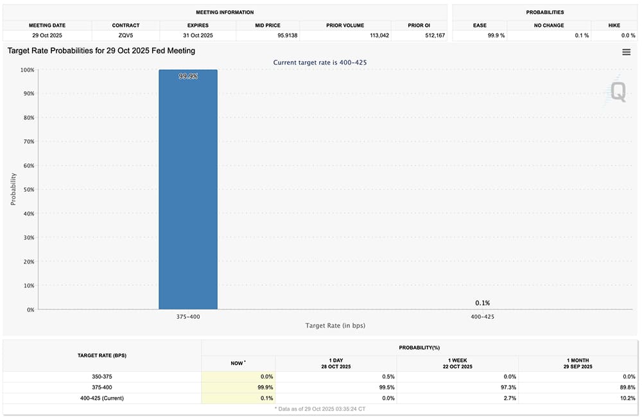Click the chart title for 29 Oct 2025 meeting
The height and width of the screenshot is (417, 642).
[101, 50]
